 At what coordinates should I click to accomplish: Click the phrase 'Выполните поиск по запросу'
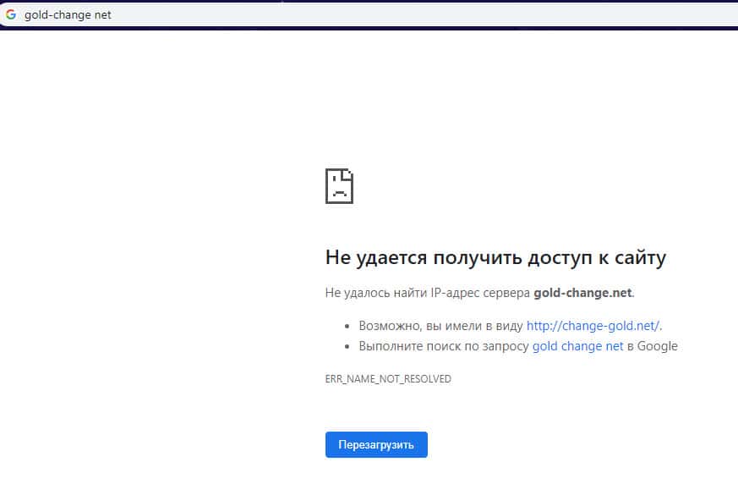(444, 346)
